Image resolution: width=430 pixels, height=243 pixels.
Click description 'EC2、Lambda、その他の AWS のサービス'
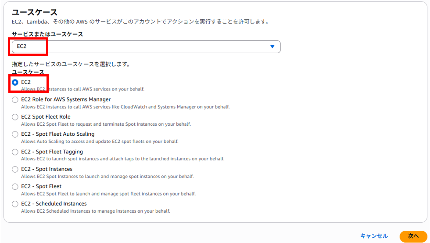(x=140, y=22)
